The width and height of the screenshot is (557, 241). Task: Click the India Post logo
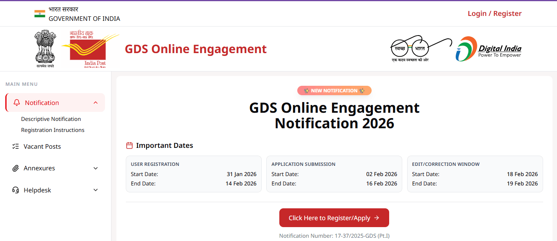point(90,48)
